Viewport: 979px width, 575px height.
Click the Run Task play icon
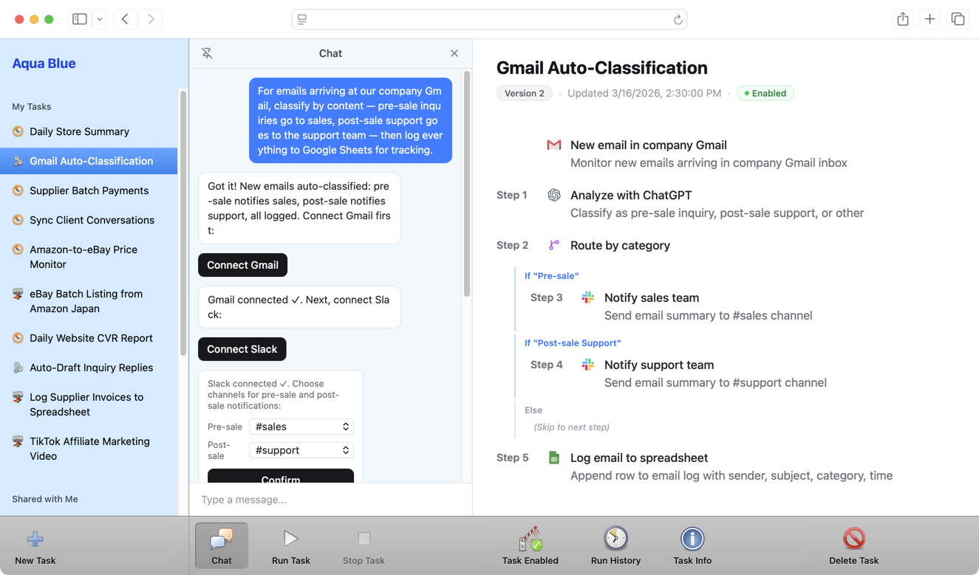click(291, 538)
